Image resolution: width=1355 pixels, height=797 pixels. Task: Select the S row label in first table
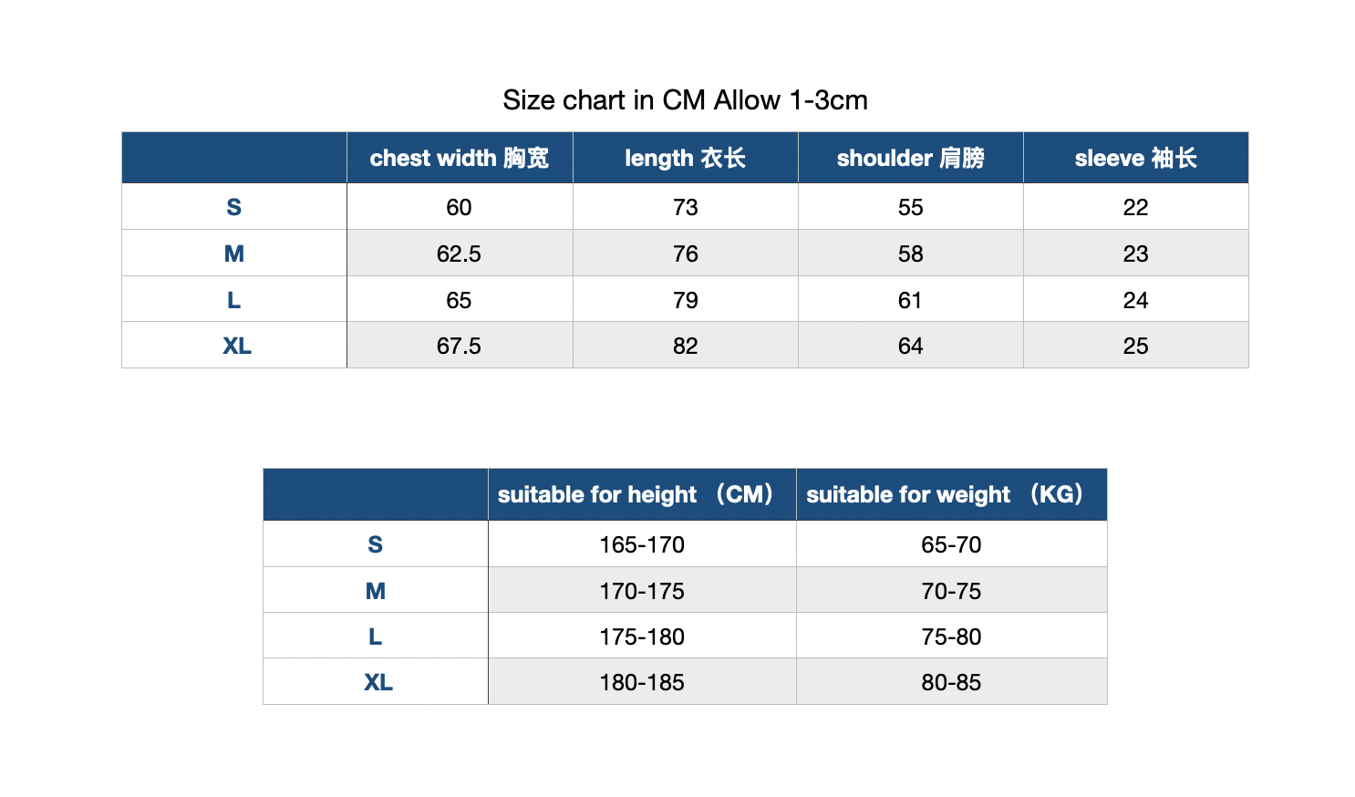pyautogui.click(x=234, y=207)
